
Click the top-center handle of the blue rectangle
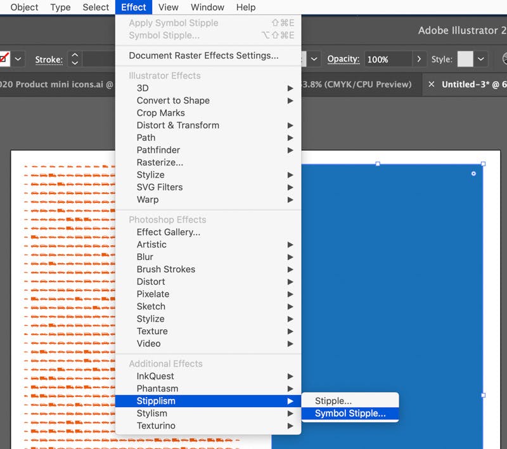point(378,164)
